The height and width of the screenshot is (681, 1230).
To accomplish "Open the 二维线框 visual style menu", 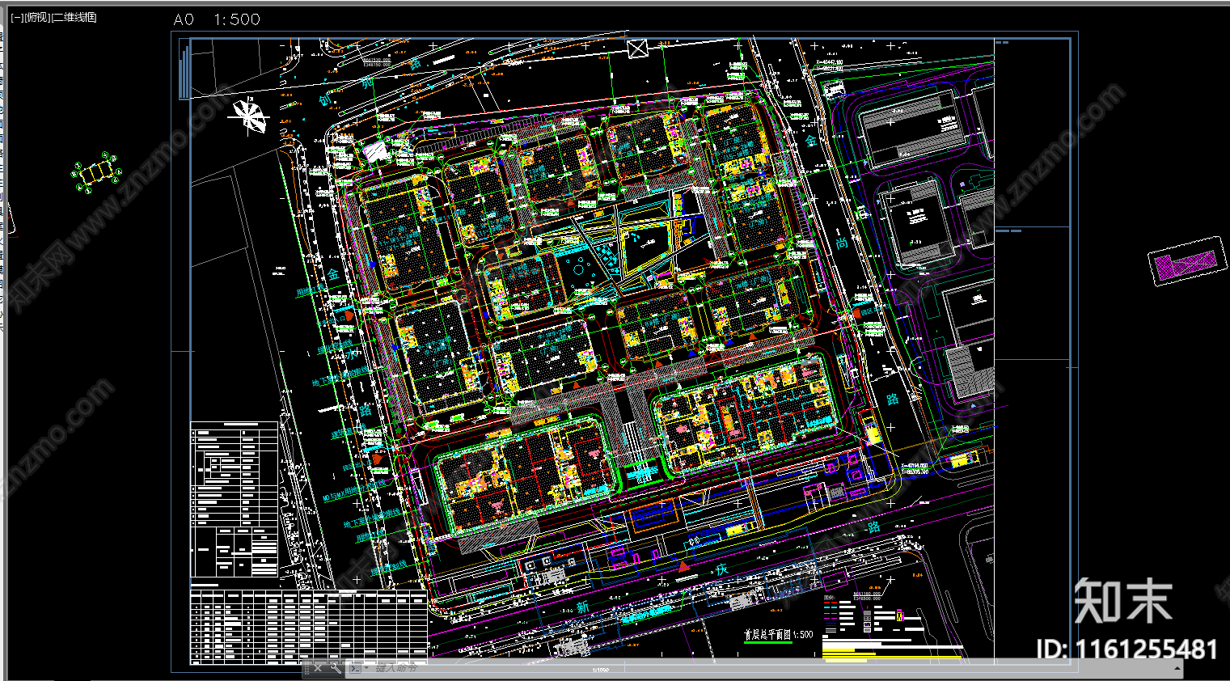I will [x=74, y=17].
